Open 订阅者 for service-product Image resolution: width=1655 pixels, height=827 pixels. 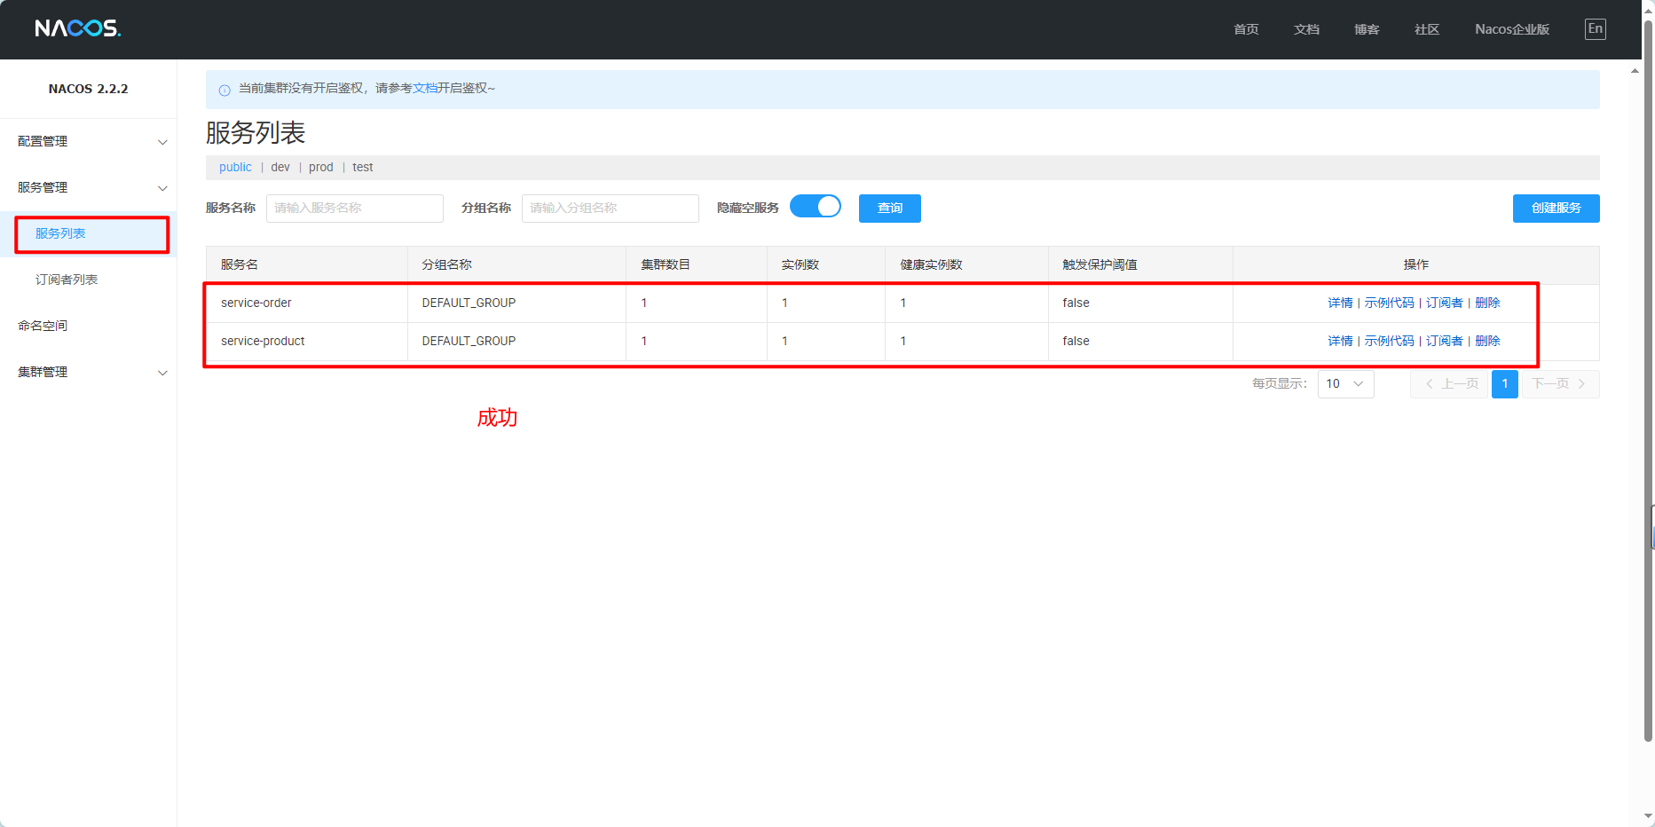pyautogui.click(x=1445, y=342)
